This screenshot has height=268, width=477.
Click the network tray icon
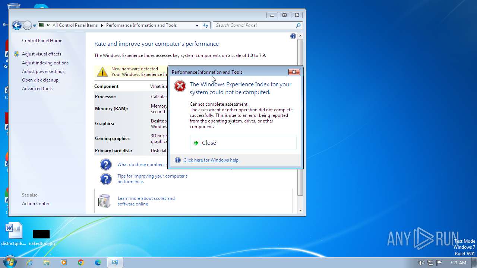(430, 262)
